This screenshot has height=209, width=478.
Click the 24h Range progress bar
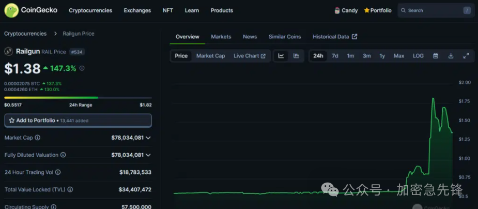click(78, 98)
